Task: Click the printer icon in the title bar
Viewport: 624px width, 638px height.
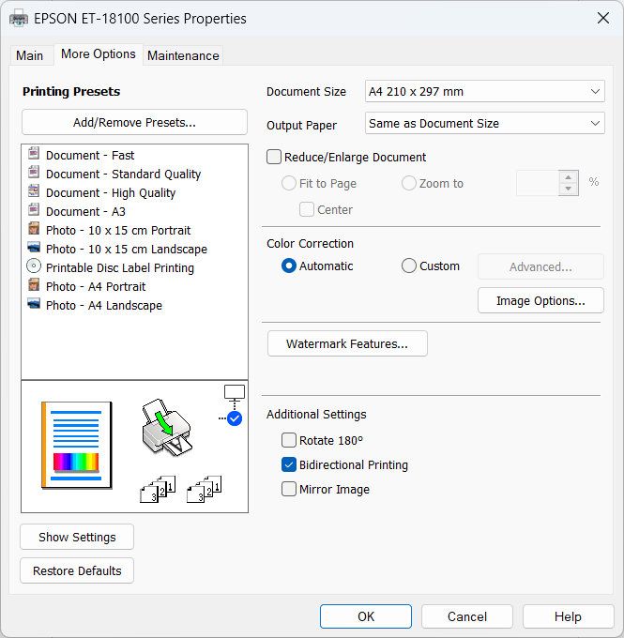Action: coord(19,19)
